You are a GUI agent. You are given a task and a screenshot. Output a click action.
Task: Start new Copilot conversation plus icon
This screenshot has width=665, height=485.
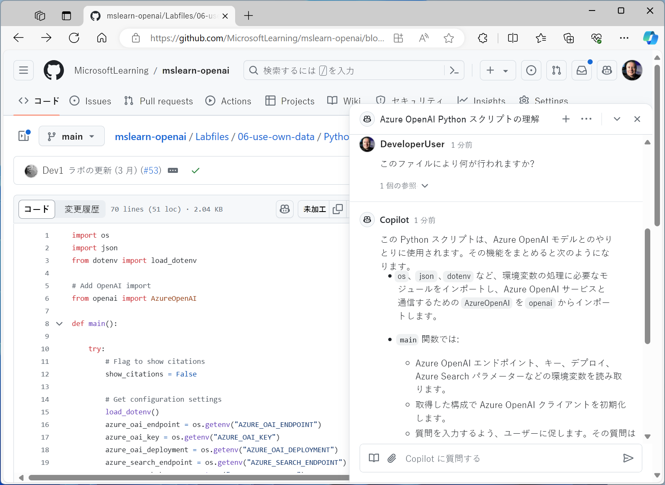point(566,119)
